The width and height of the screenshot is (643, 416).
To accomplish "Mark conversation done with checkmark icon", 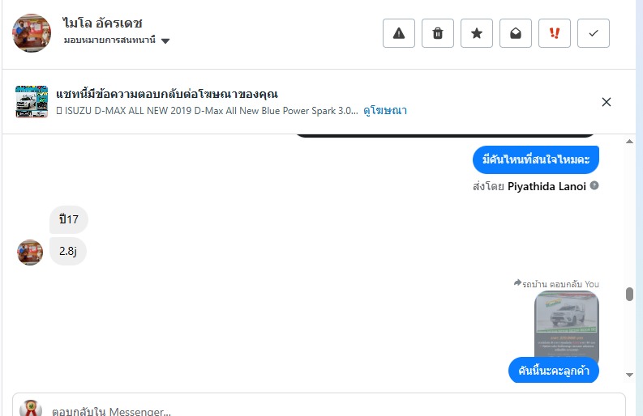I will 594,33.
